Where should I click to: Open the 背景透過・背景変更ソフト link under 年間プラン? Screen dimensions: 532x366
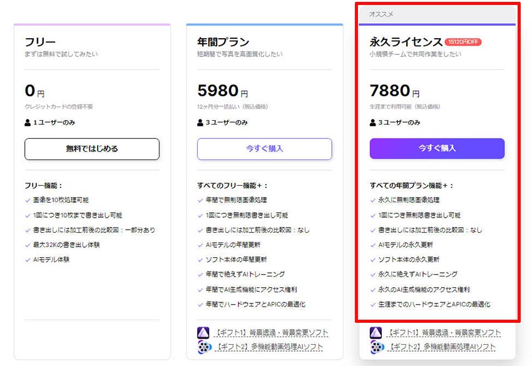[271, 333]
